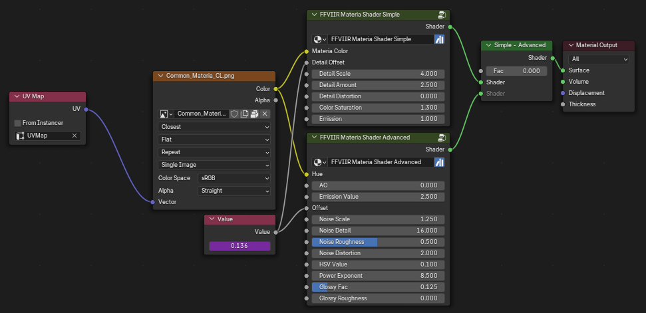Click the Materia Color input socket
This screenshot has height=313, width=646.
click(307, 51)
